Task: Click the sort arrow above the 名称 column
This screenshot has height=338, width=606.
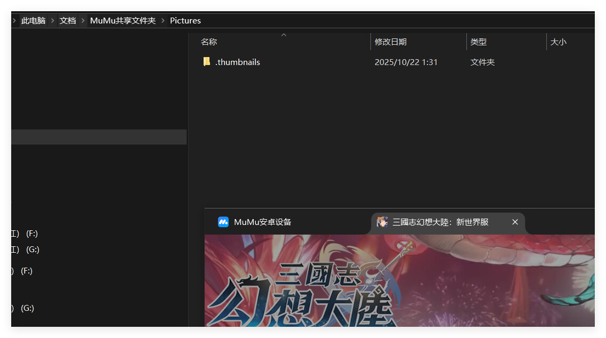Action: pyautogui.click(x=284, y=35)
